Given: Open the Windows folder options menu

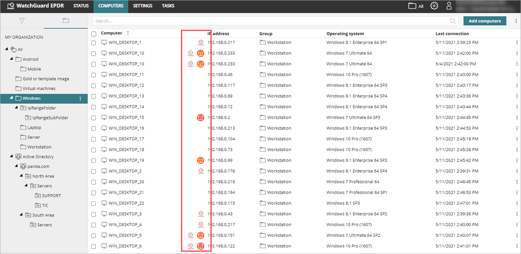Looking at the screenshot, I should (x=80, y=99).
